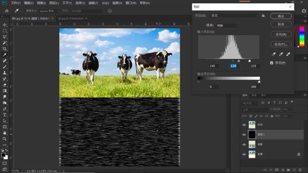Select the Magic Wand tool
The height and width of the screenshot is (173, 308).
(x=4, y=43)
